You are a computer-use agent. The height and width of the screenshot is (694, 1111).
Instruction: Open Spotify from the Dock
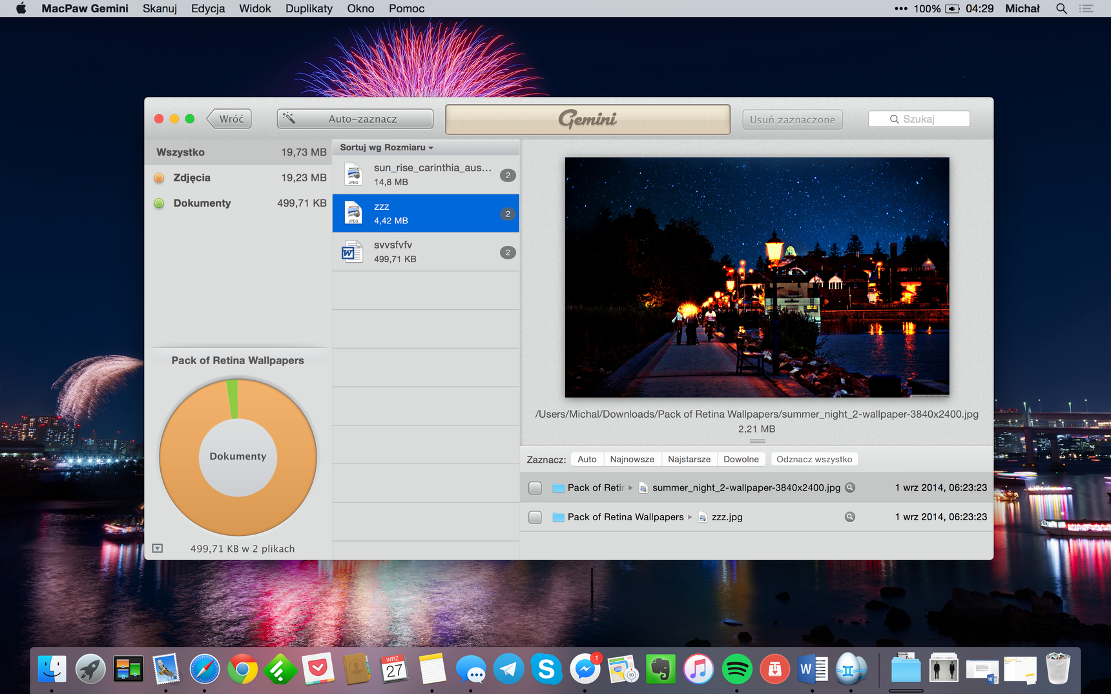tap(736, 669)
